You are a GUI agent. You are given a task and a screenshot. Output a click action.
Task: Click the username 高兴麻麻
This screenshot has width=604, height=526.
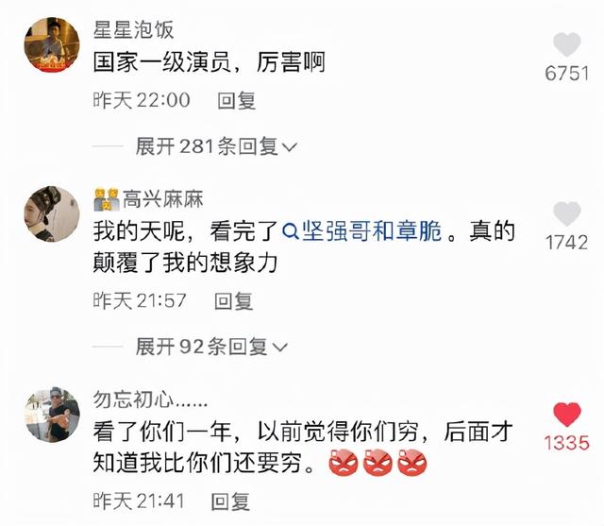coord(163,199)
